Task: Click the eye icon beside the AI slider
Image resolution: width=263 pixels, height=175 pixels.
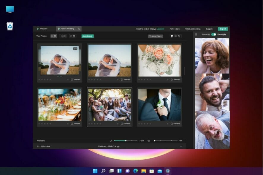Action: pos(149,141)
